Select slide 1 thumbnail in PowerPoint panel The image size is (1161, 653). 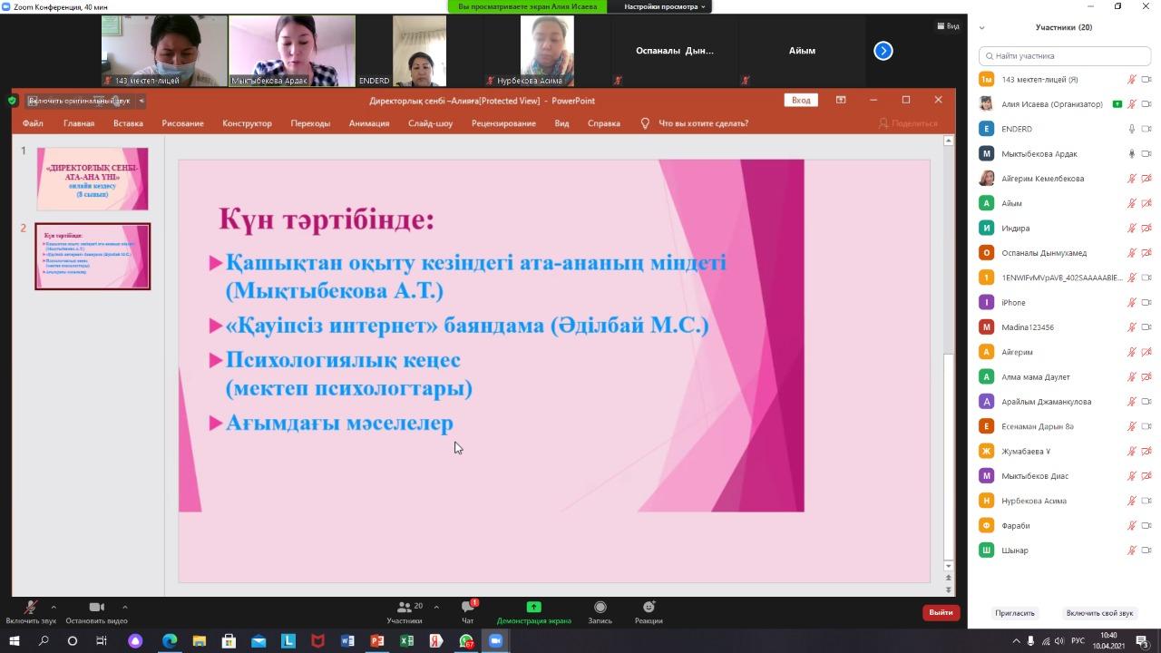pos(93,179)
